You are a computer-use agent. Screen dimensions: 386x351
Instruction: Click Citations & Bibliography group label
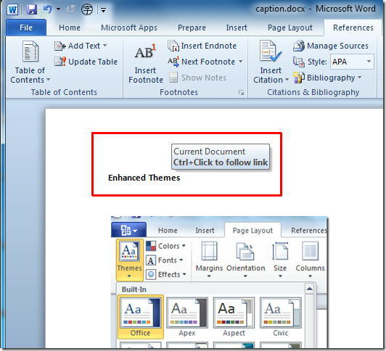pos(313,92)
